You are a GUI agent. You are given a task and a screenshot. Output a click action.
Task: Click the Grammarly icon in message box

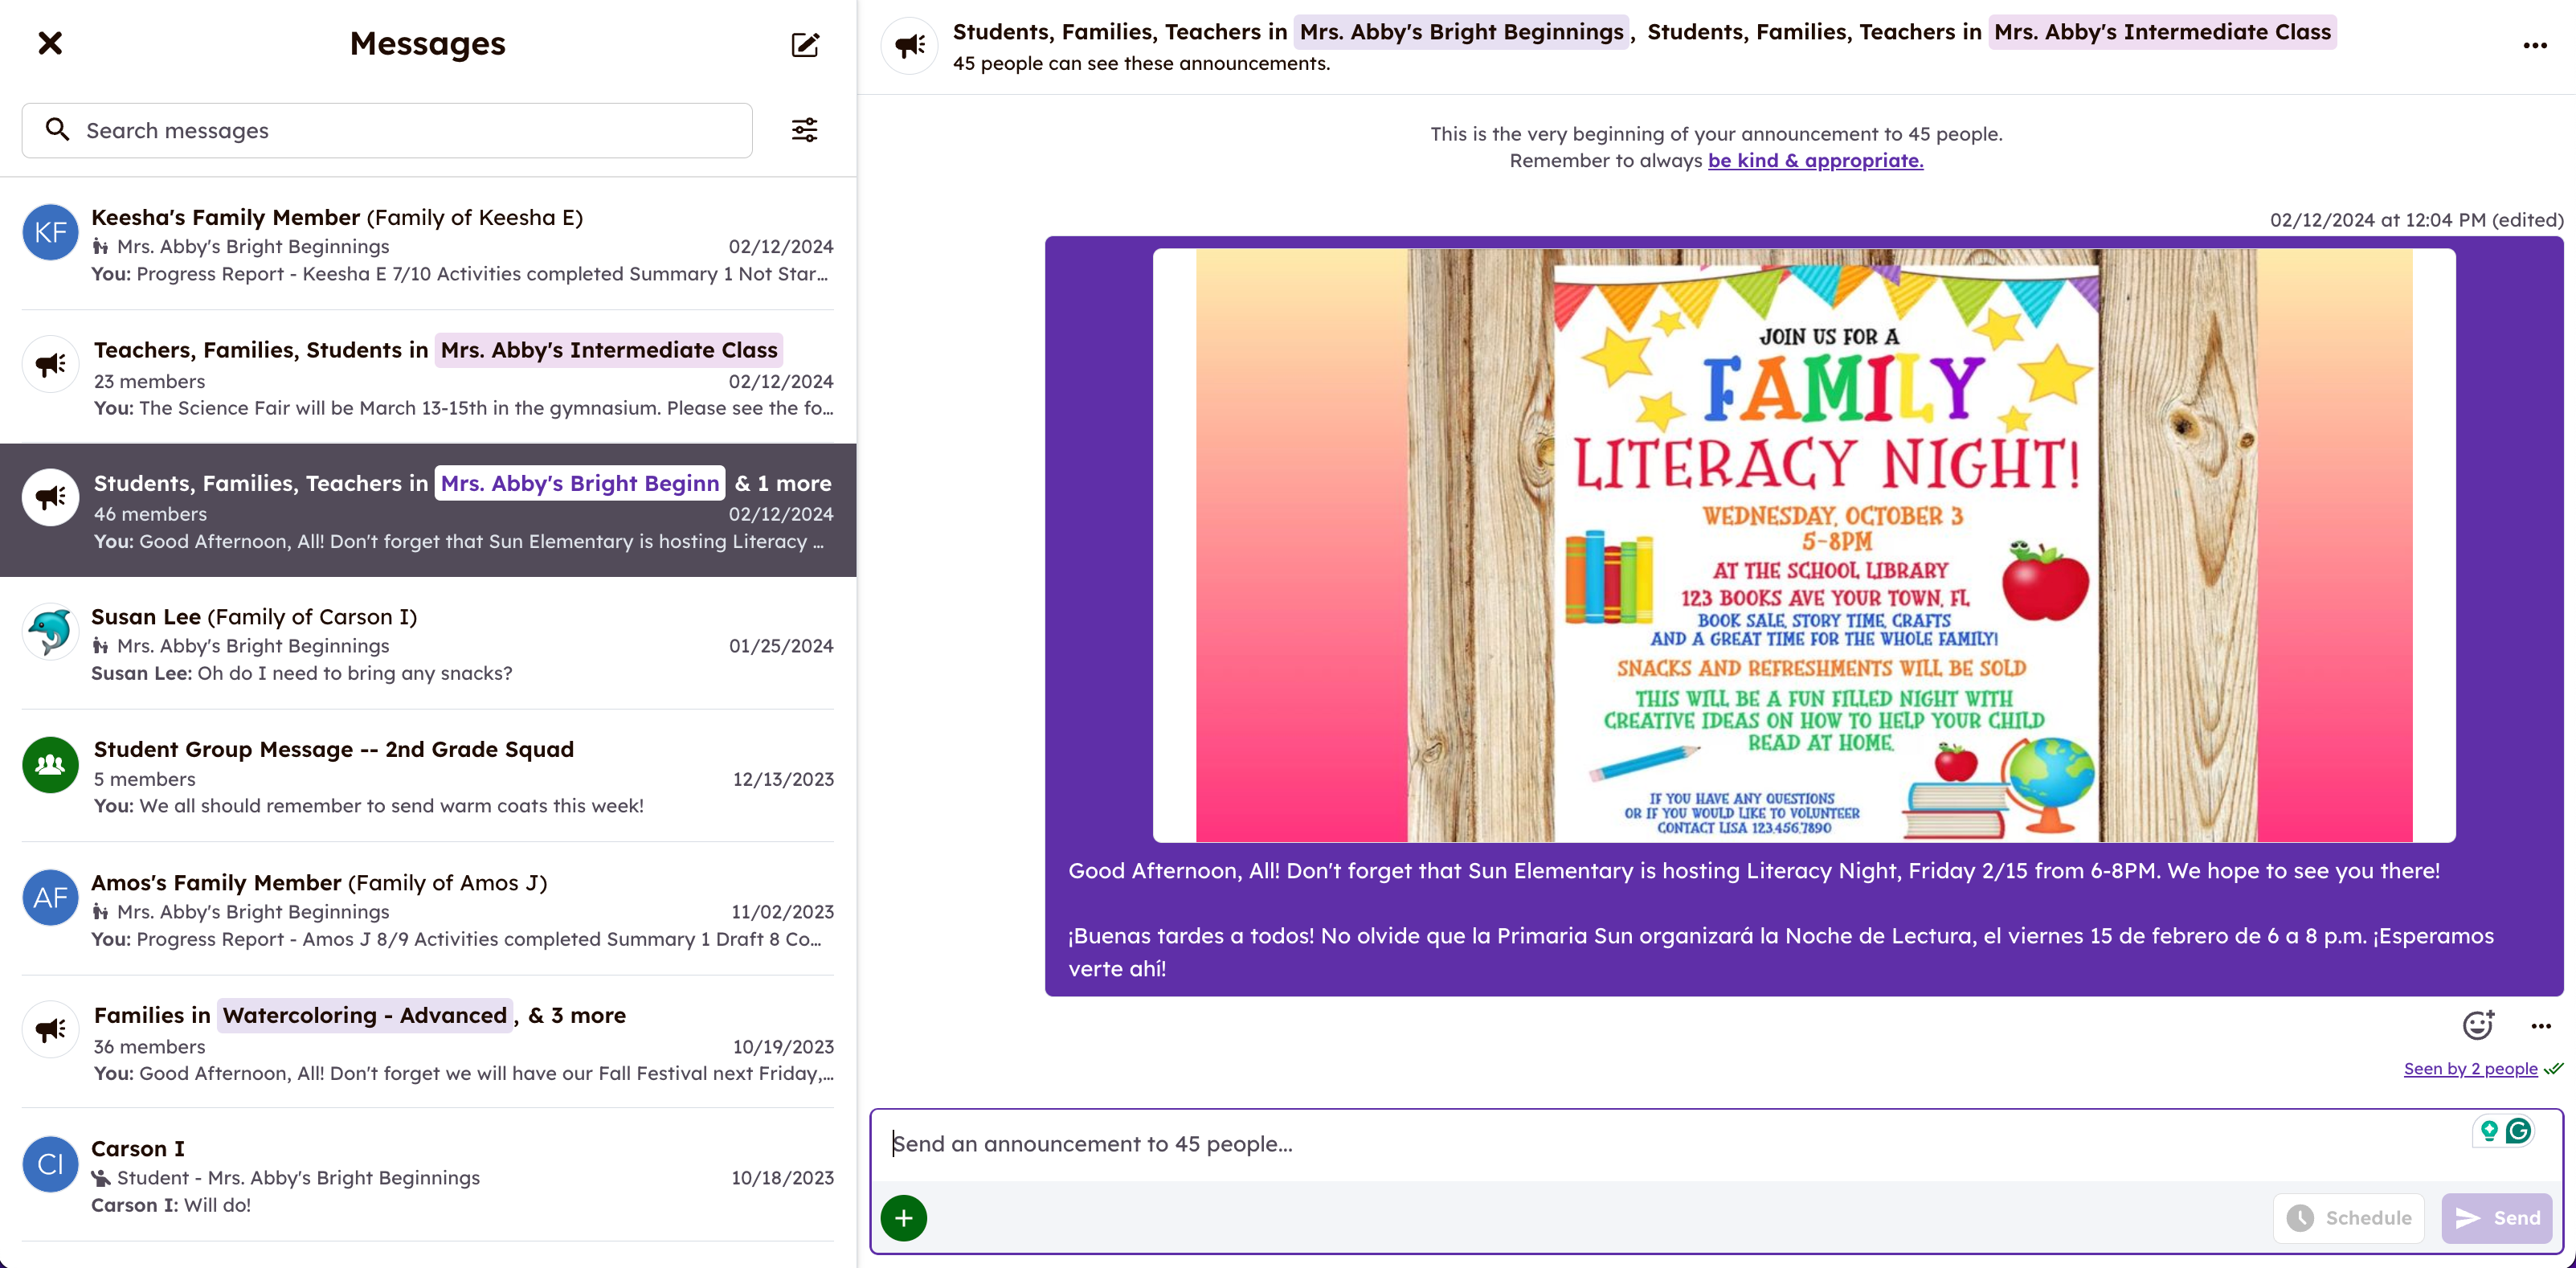point(2518,1131)
